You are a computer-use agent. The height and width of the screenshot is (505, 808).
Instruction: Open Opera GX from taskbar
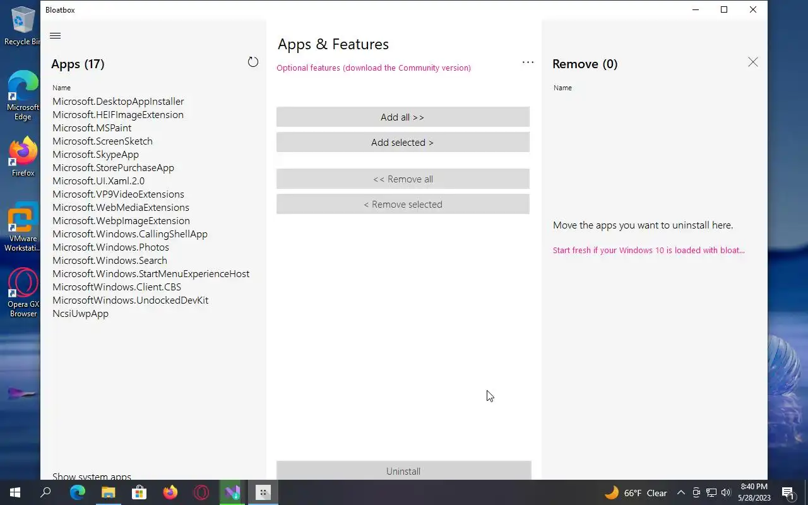[x=201, y=492]
